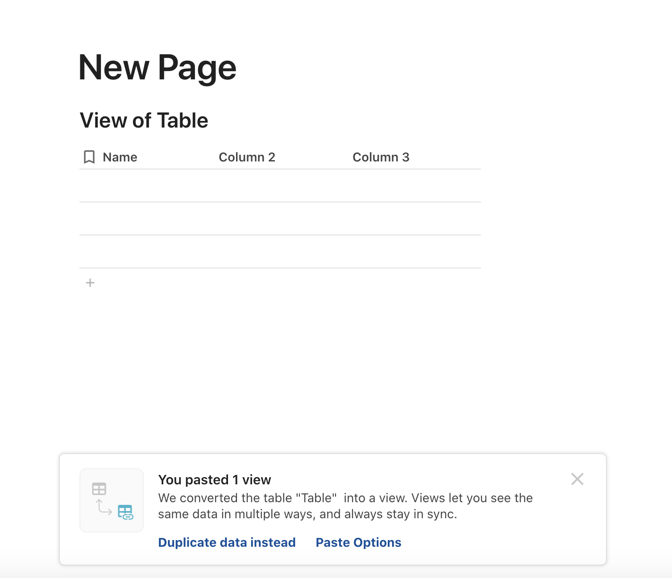Click the bookmark icon beside Name column

click(x=89, y=157)
